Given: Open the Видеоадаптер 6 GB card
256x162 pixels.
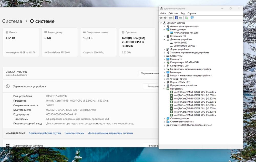Looking at the screenshot, I should tap(60, 42).
